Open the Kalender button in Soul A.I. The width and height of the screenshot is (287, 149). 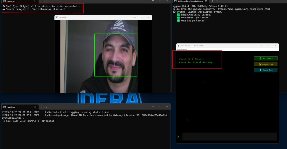click(266, 59)
